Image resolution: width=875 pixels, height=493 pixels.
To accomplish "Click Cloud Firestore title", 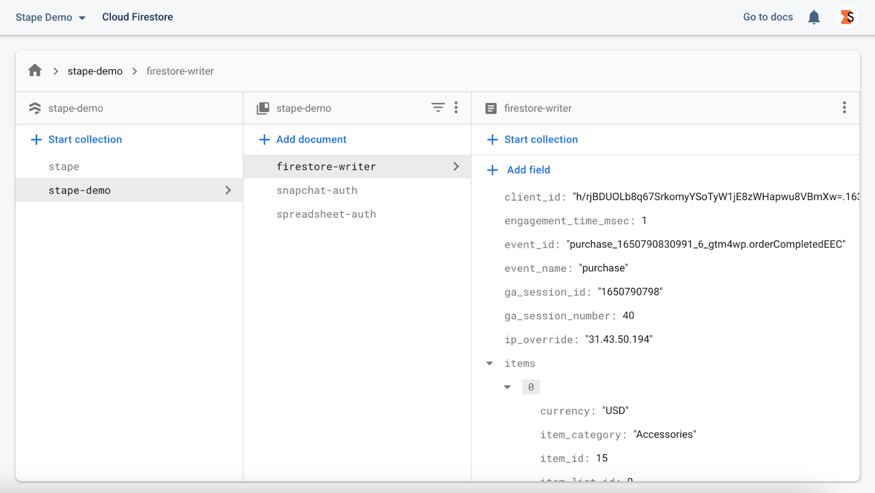I will [137, 17].
